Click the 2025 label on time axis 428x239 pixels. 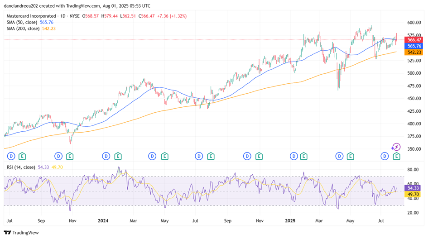click(x=291, y=221)
